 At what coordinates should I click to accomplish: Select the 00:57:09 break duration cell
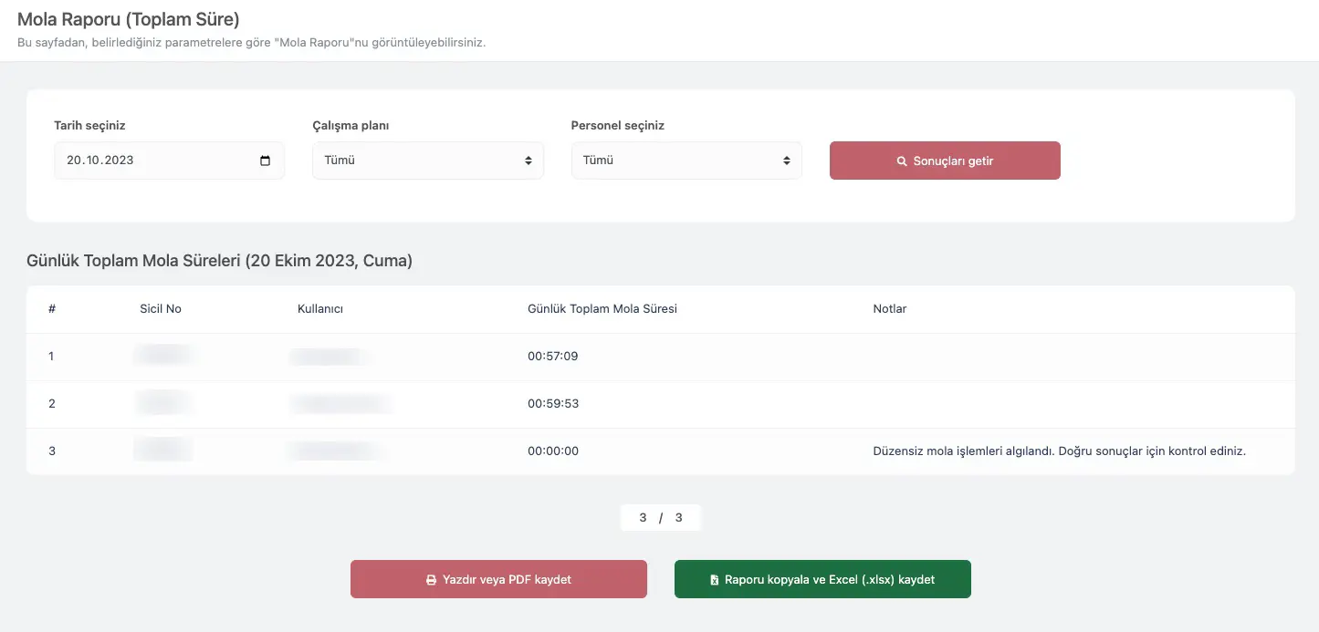click(x=552, y=357)
